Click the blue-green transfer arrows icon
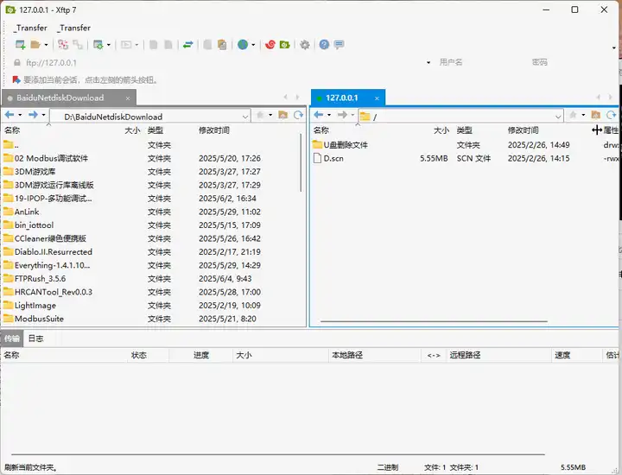This screenshot has width=622, height=475. tap(188, 44)
